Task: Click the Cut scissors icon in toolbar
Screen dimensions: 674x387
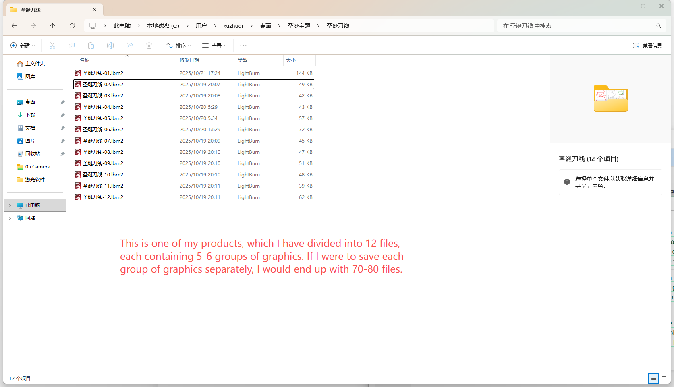Action: coord(52,46)
